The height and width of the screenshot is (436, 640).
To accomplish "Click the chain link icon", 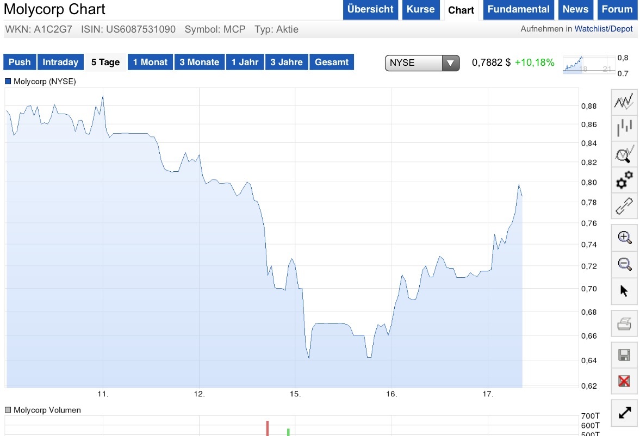I will tap(624, 206).
